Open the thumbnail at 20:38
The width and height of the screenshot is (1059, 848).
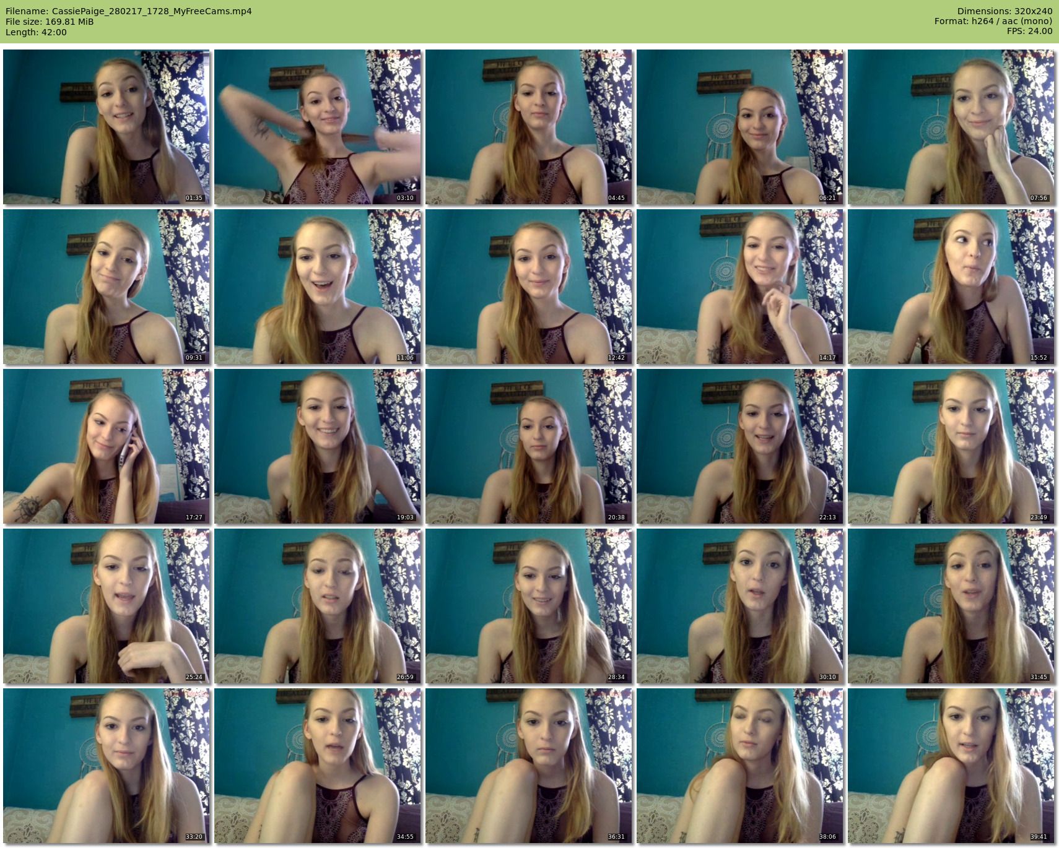click(528, 446)
